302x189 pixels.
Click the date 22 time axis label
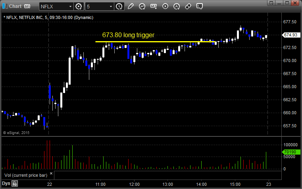(x=50, y=184)
